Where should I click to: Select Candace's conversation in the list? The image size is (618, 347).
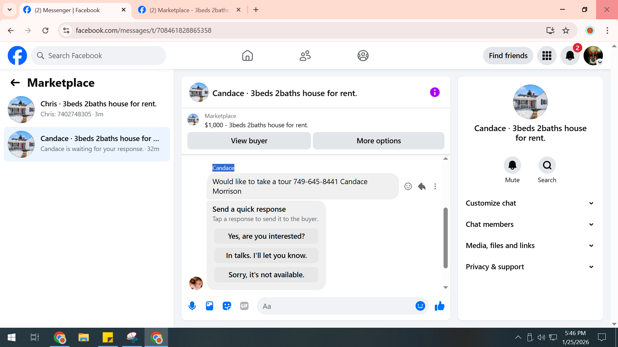[x=87, y=144]
